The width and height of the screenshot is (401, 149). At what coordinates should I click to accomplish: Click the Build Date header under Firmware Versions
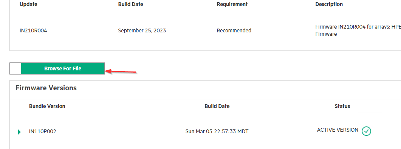coord(217,106)
